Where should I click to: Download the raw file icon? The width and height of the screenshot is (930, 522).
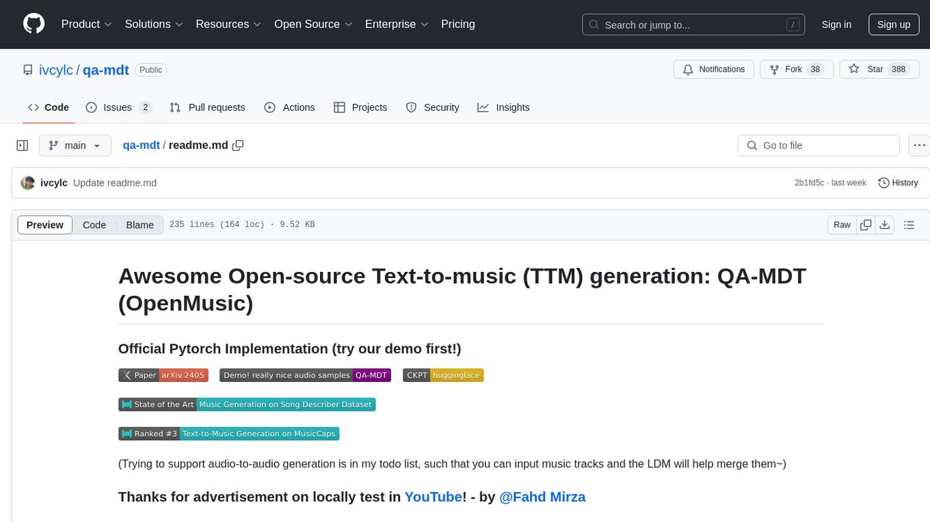click(x=884, y=225)
